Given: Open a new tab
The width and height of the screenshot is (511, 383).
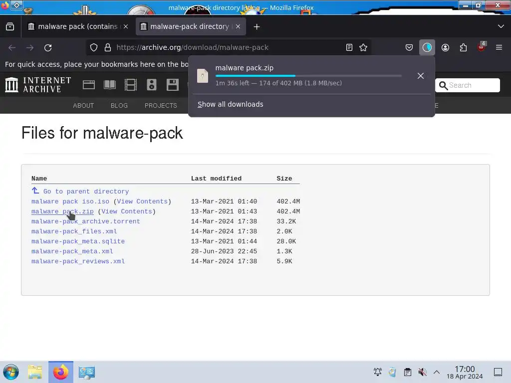Looking at the screenshot, I should click(x=257, y=27).
